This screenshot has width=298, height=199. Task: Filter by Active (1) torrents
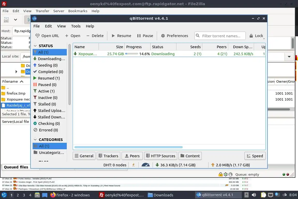50,91
